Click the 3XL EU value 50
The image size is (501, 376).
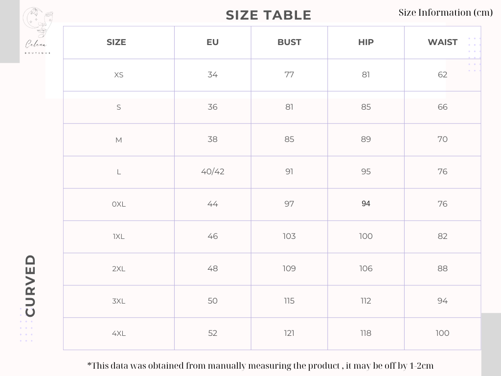coord(212,301)
